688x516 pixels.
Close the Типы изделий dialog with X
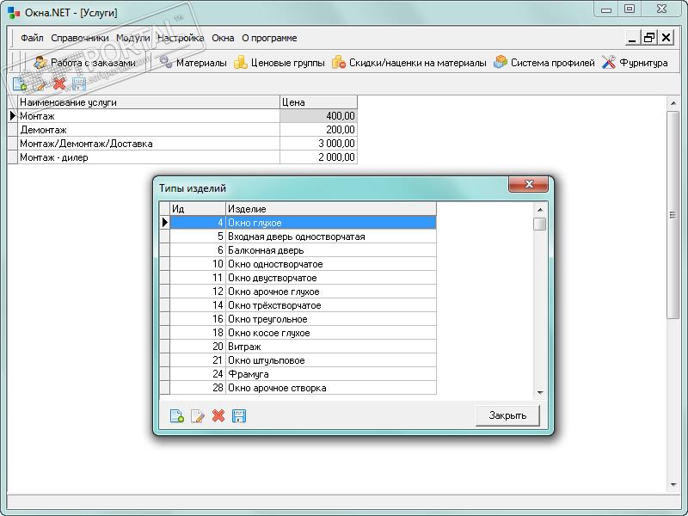point(528,184)
